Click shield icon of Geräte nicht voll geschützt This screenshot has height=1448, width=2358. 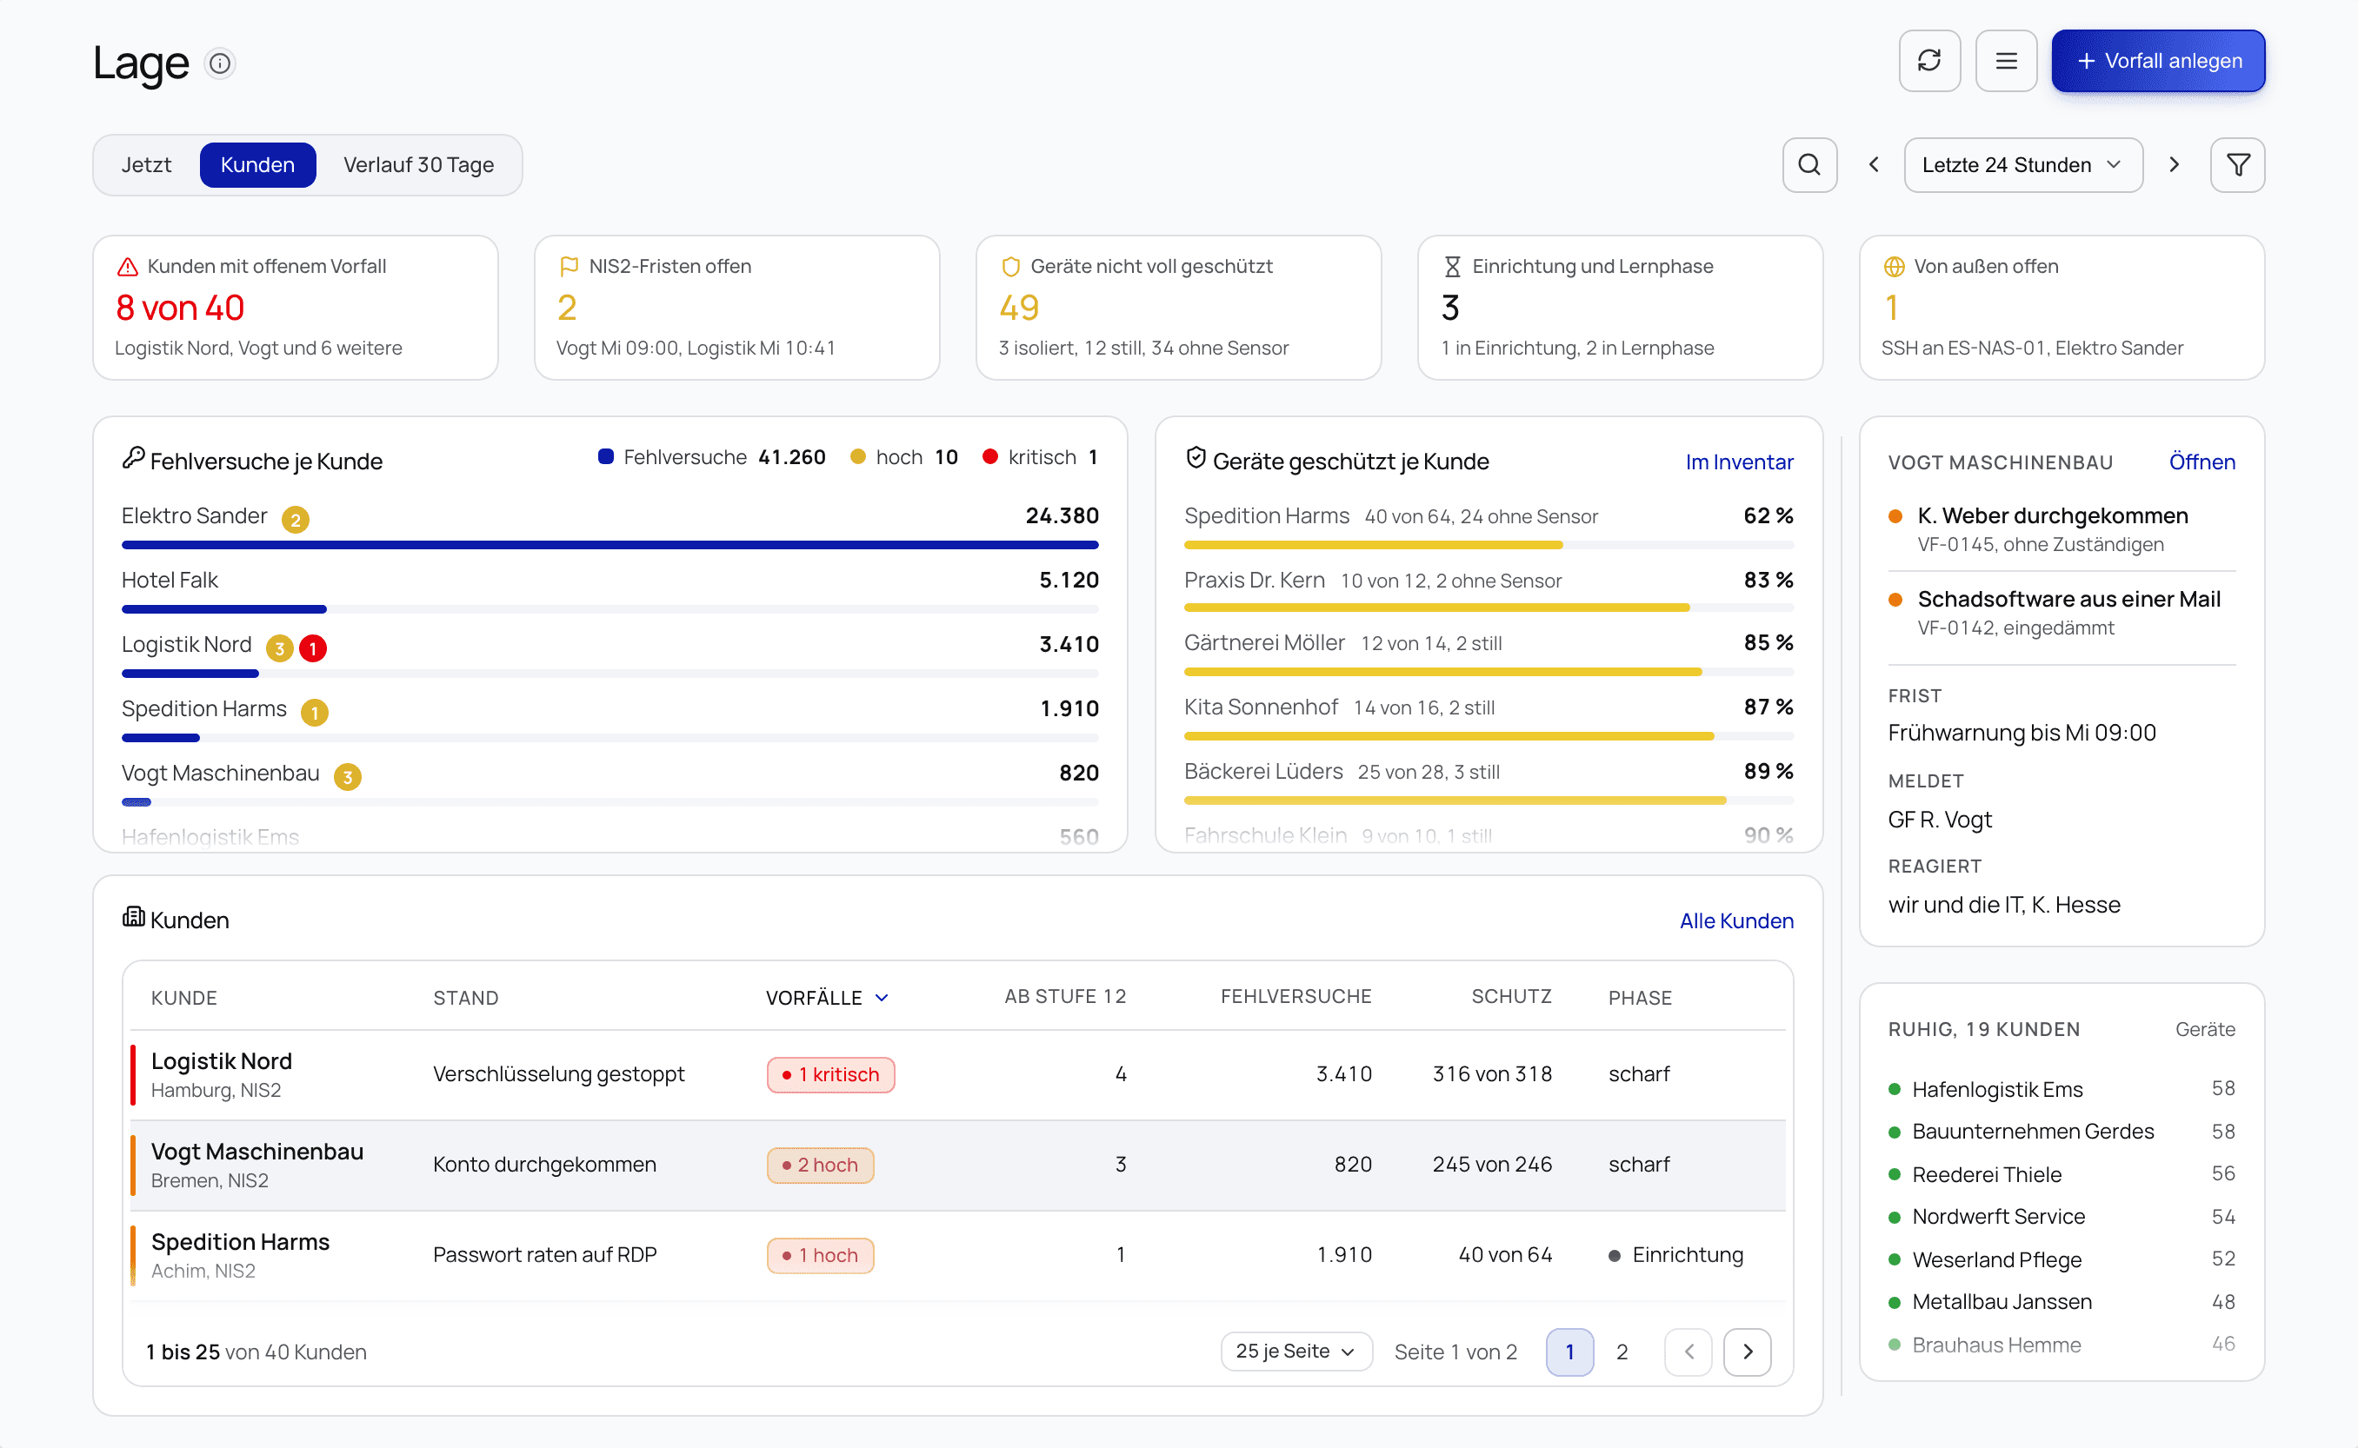1010,266
